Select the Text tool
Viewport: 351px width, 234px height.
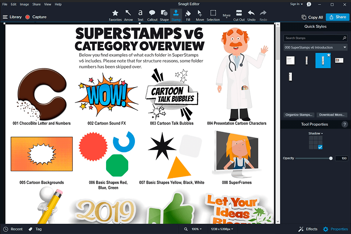click(140, 15)
